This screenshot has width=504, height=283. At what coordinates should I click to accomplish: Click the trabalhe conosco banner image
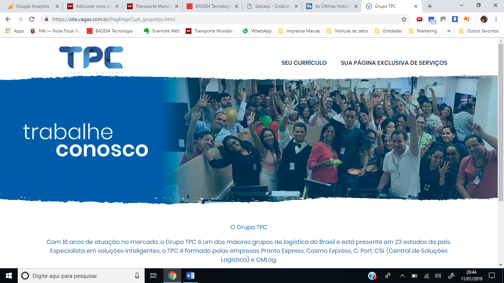pyautogui.click(x=249, y=140)
